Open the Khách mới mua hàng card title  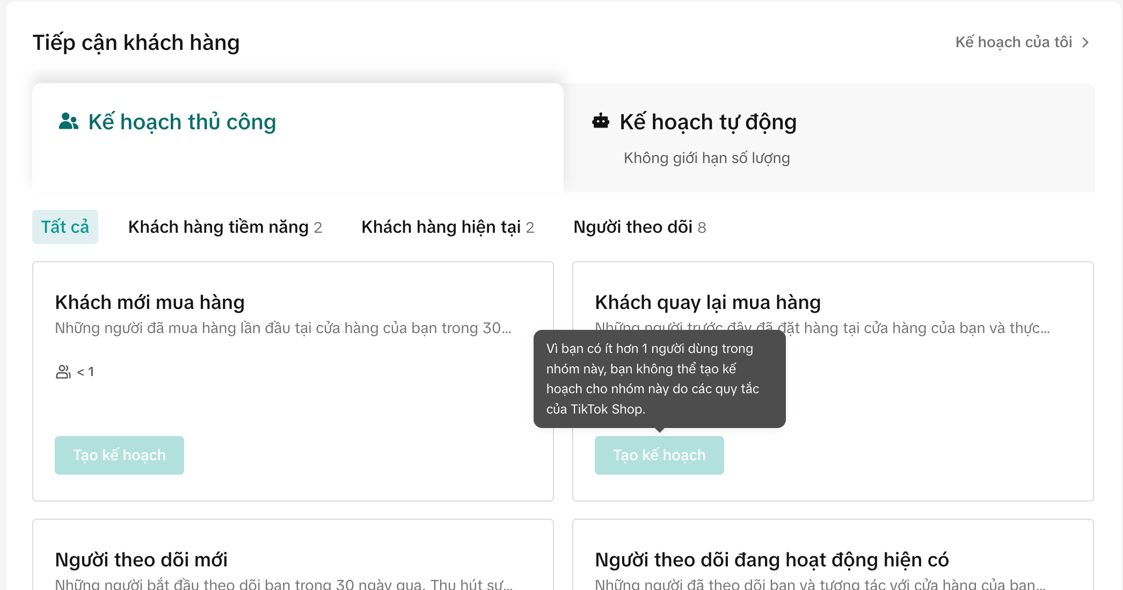click(150, 303)
